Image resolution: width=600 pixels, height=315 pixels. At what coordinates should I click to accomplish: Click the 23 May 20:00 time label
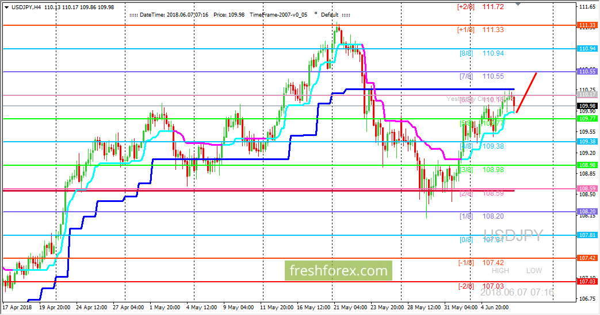tap(387, 308)
